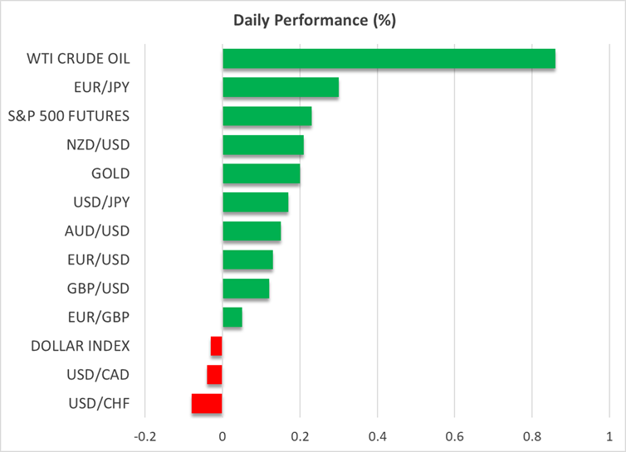Click the USD/CHF category label
626x452 pixels.
tap(101, 403)
